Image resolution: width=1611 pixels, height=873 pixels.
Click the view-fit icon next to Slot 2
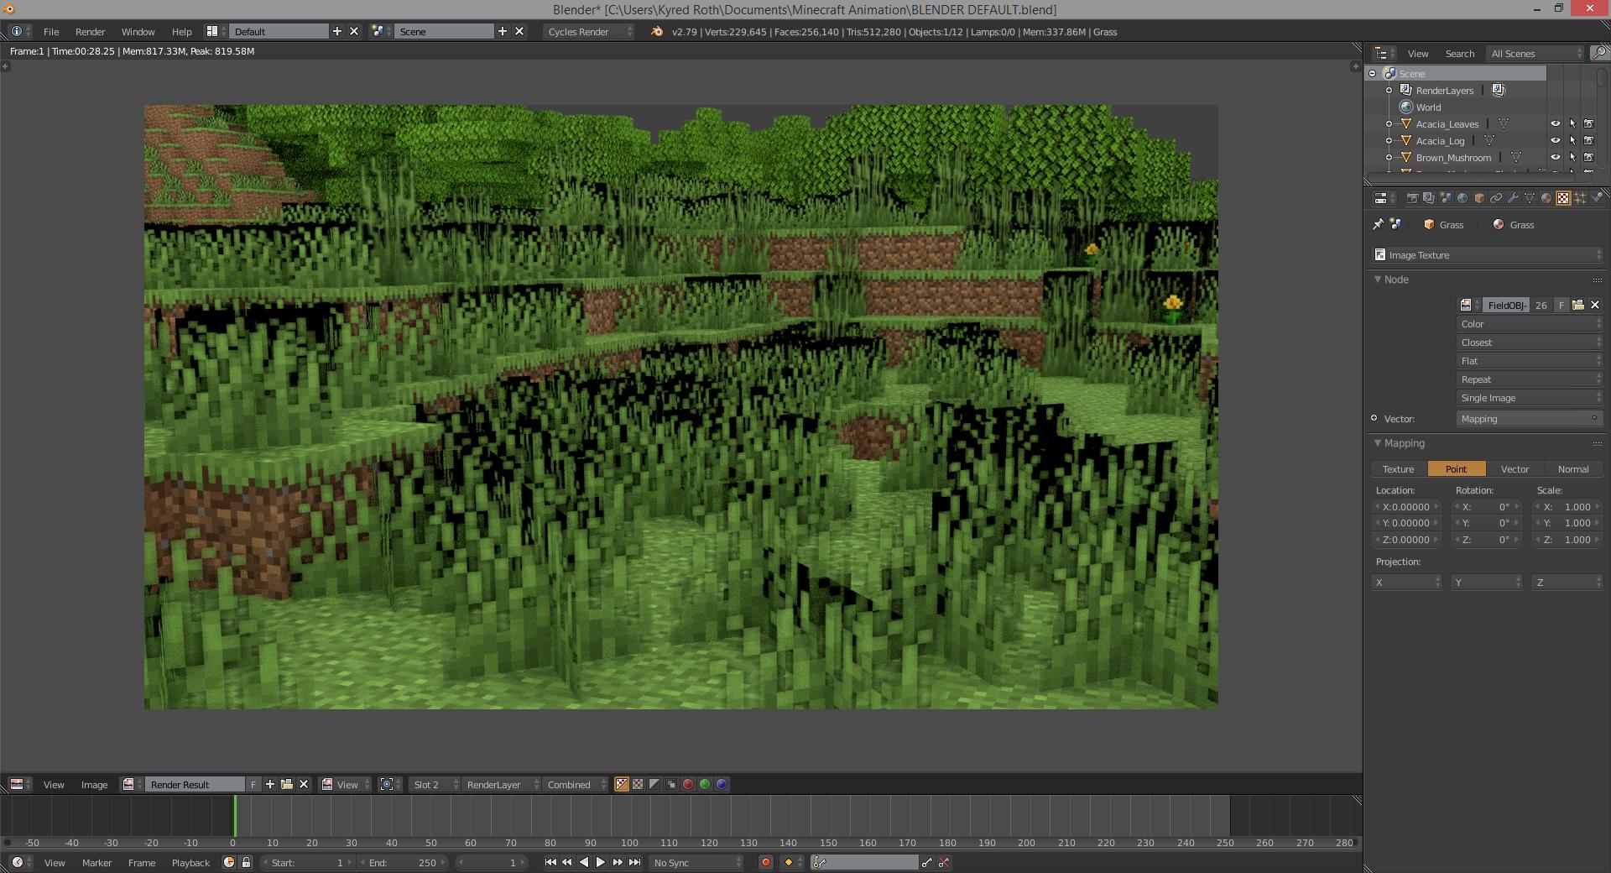click(x=387, y=784)
